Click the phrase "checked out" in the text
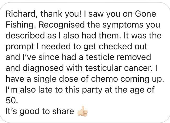The image size is (170, 123). (x=123, y=46)
